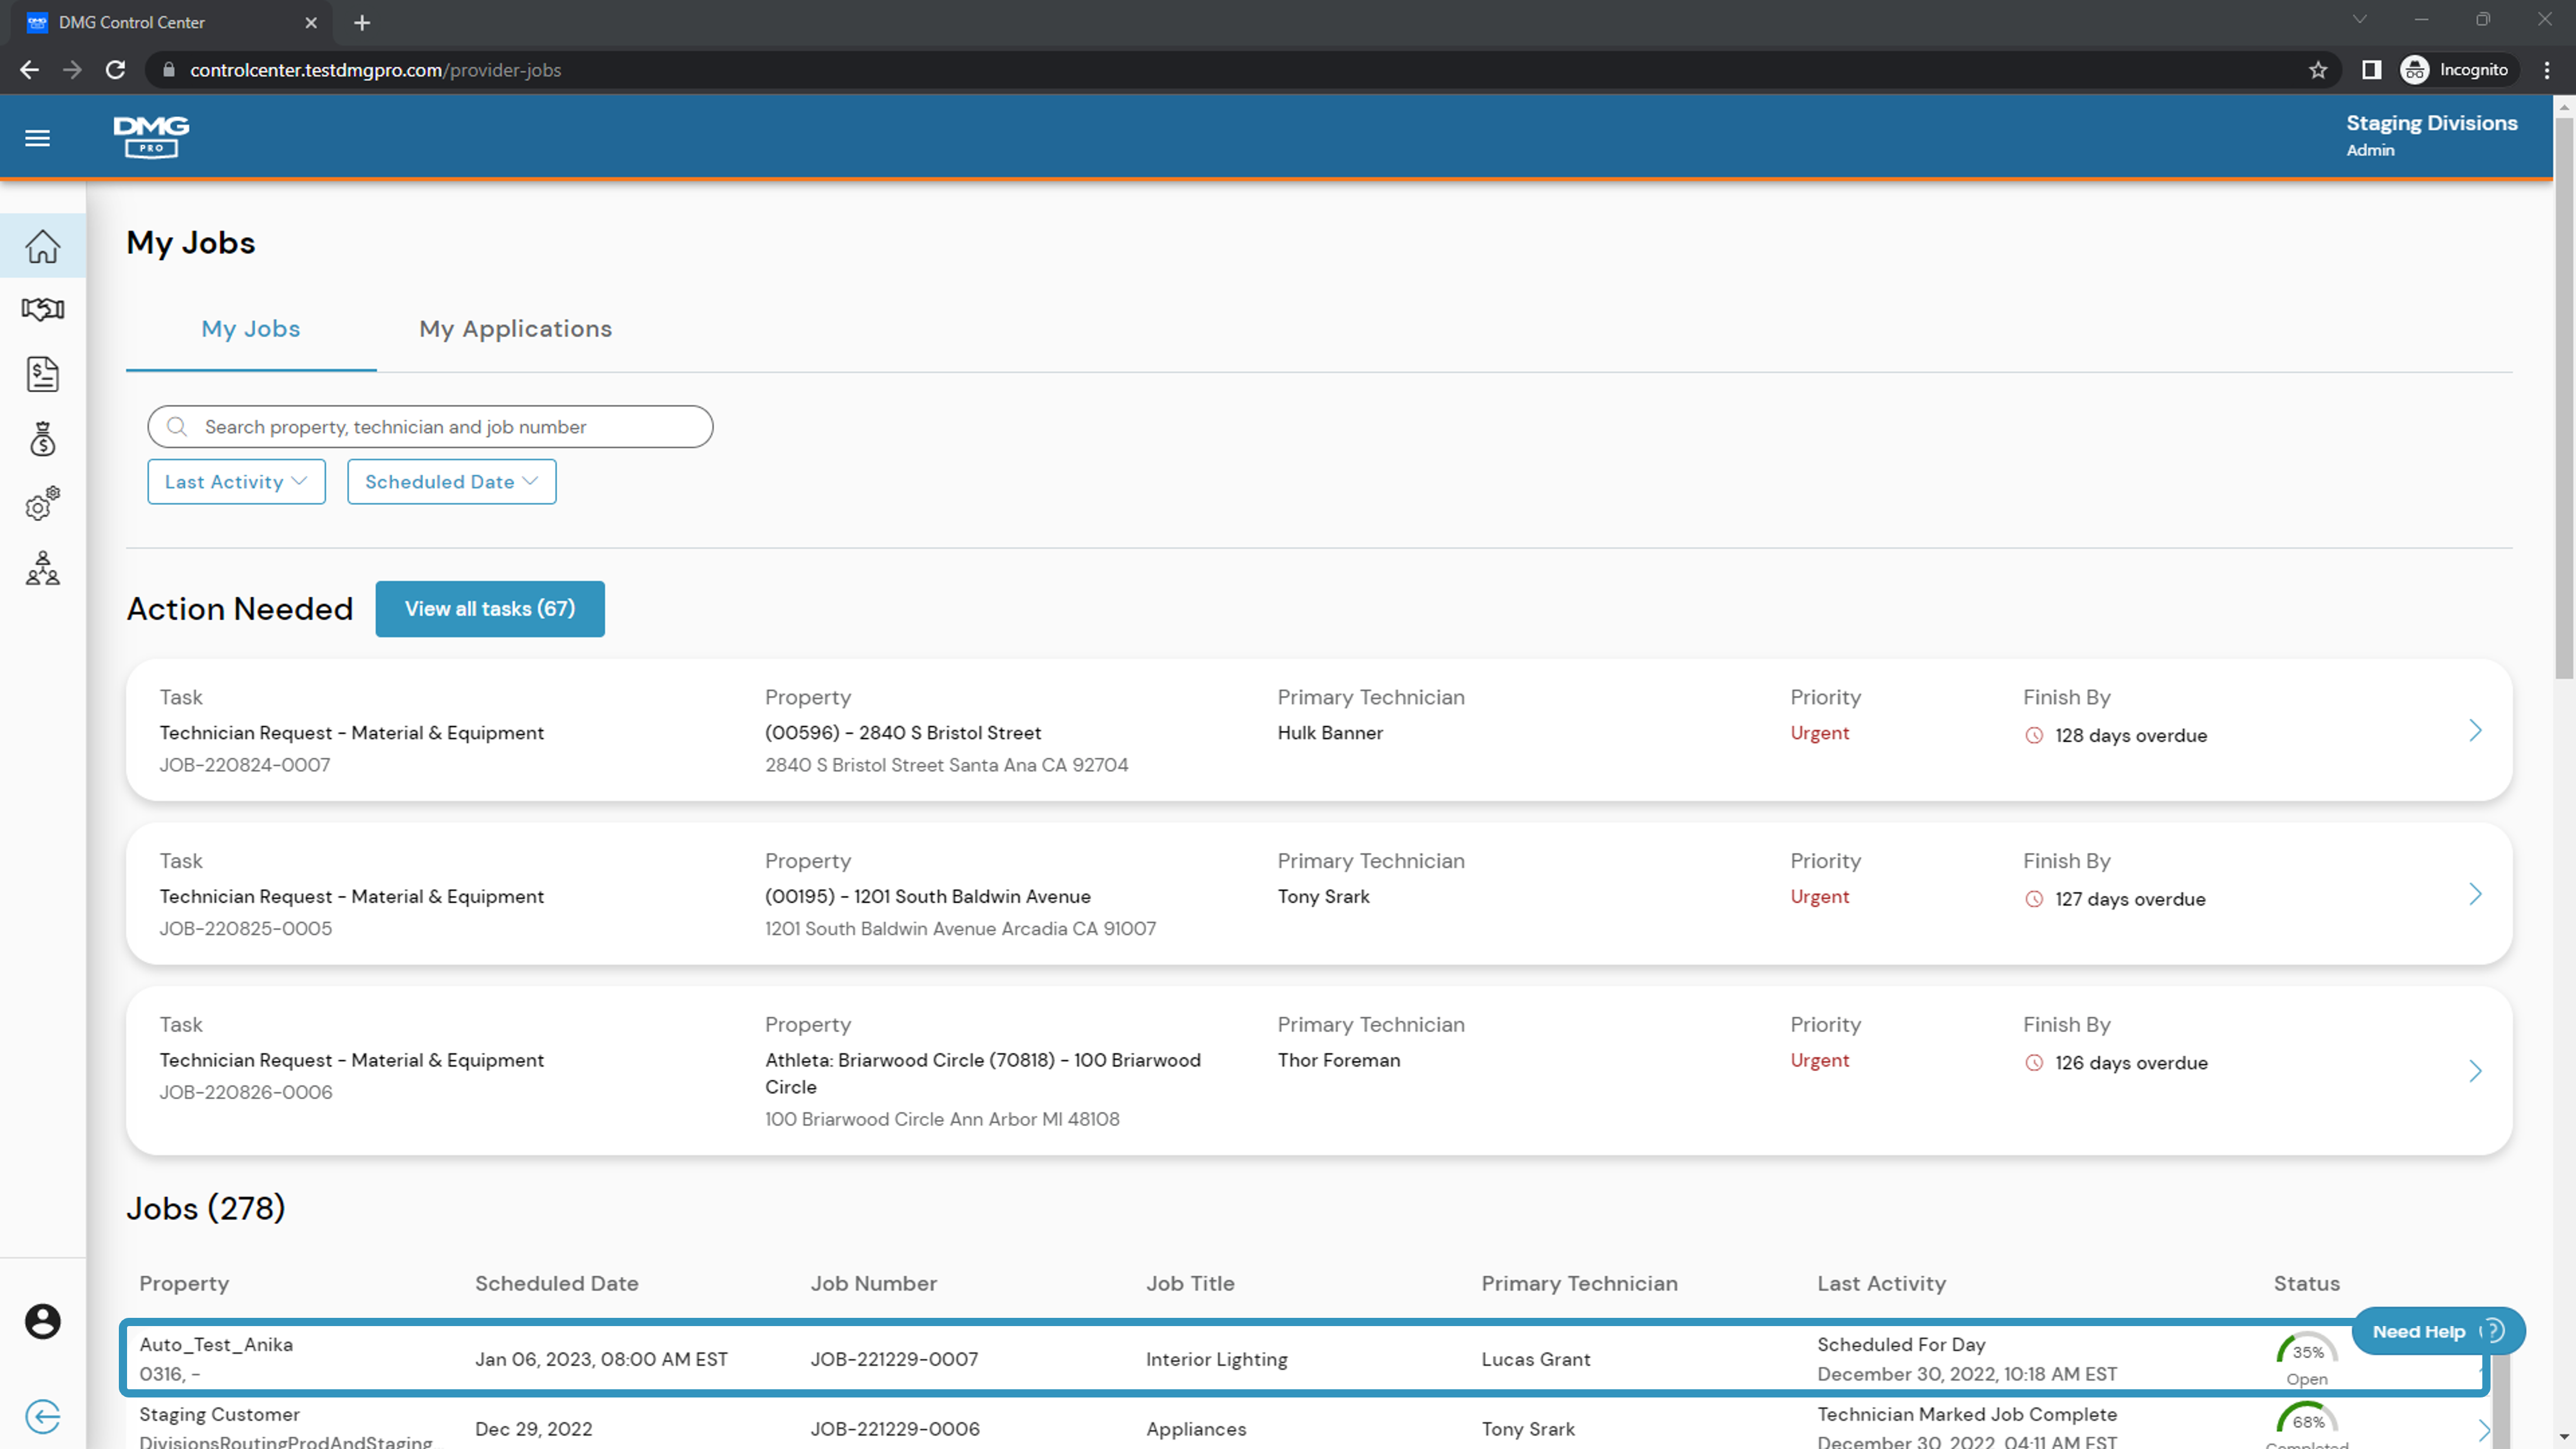Select the My Jobs tab
2576x1449 pixels.
coord(250,329)
